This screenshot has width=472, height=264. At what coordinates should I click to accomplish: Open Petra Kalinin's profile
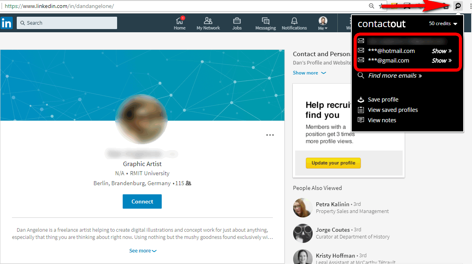tap(332, 204)
